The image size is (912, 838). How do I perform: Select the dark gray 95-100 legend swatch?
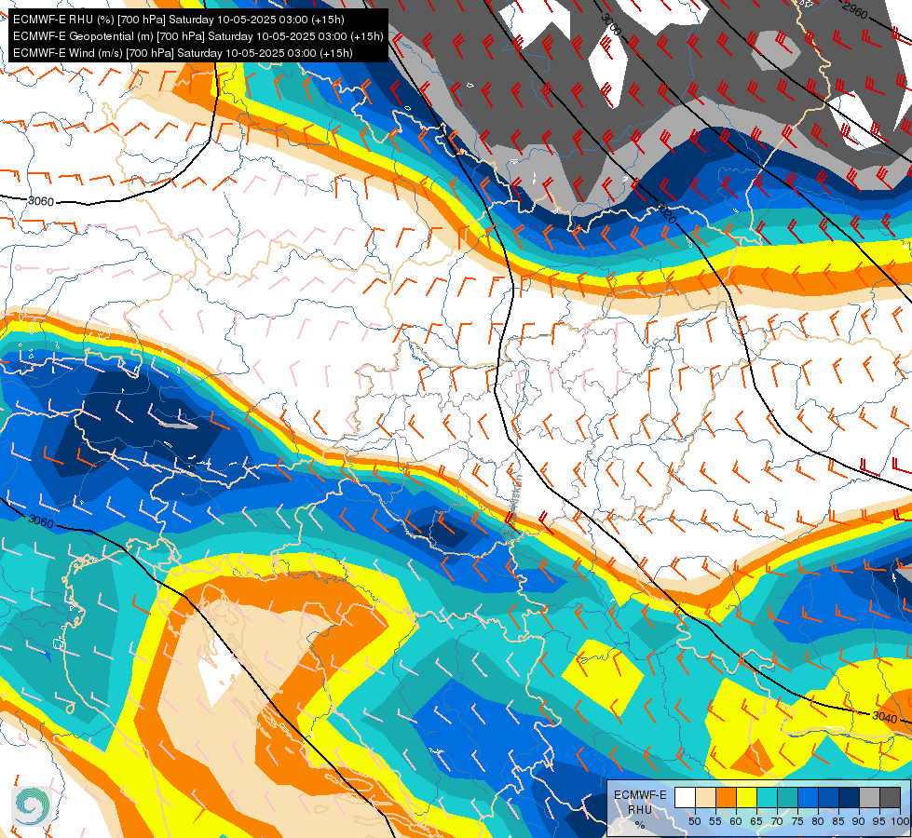(890, 797)
